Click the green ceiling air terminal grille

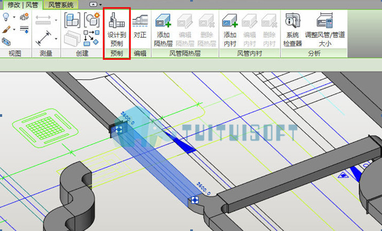pos(45,128)
